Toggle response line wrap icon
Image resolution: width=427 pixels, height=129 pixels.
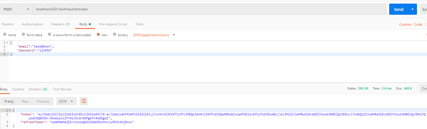tap(84, 101)
